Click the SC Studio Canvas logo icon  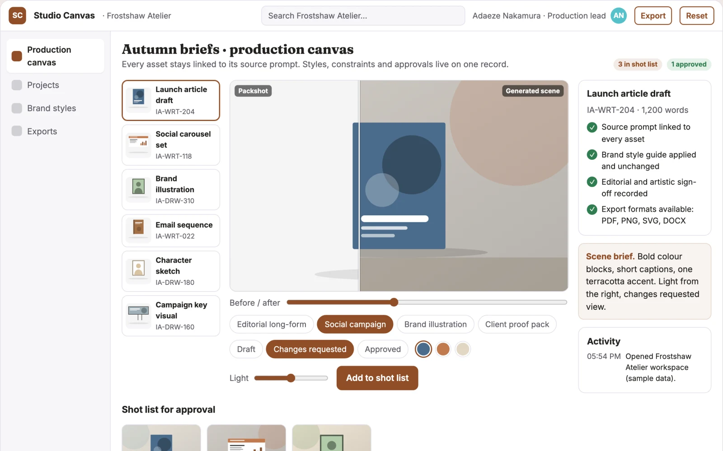tap(17, 15)
